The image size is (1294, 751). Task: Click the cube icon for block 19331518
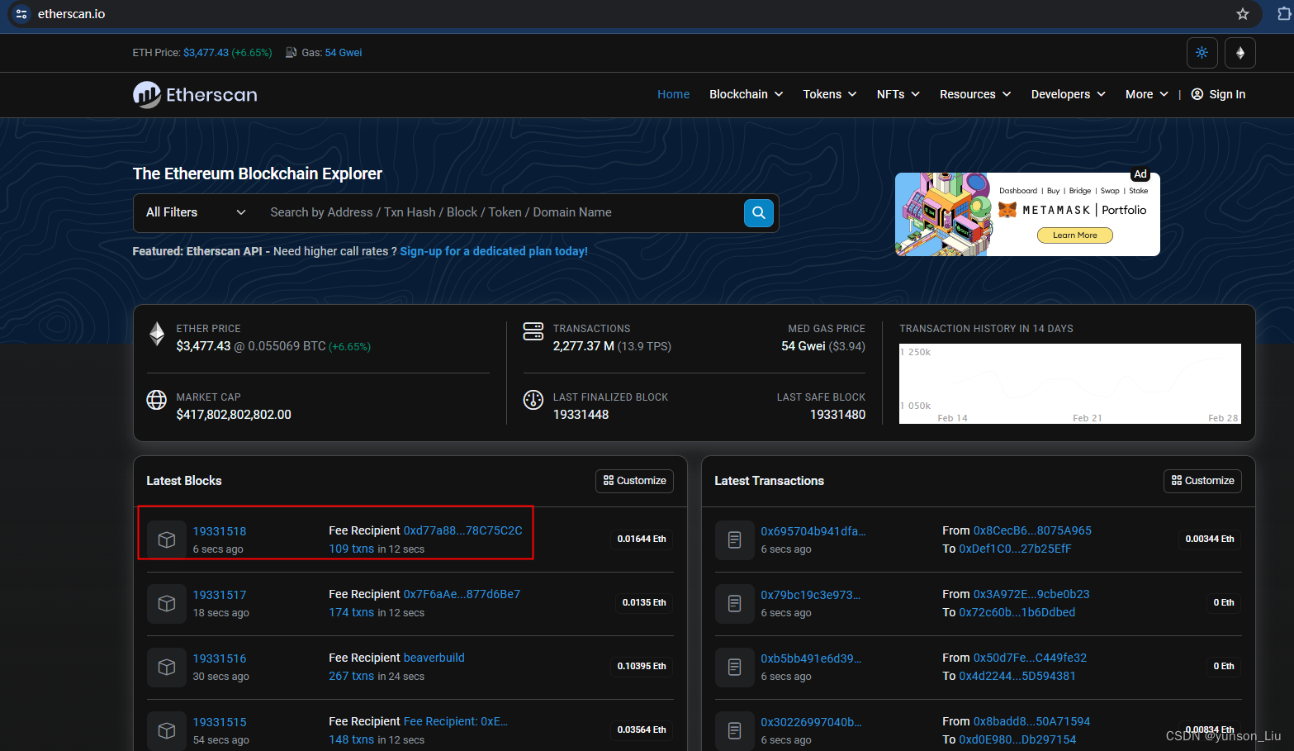pyautogui.click(x=167, y=539)
